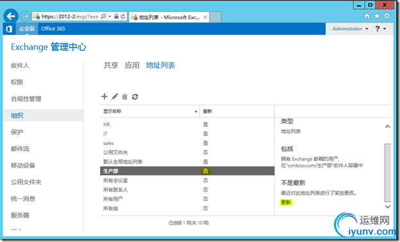
Task: Click the 最新 column header
Action: (237, 111)
